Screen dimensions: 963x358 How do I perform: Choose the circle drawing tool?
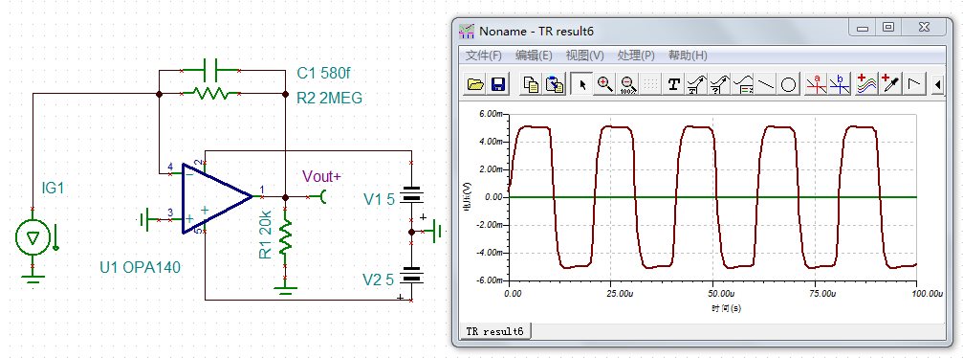pyautogui.click(x=789, y=84)
